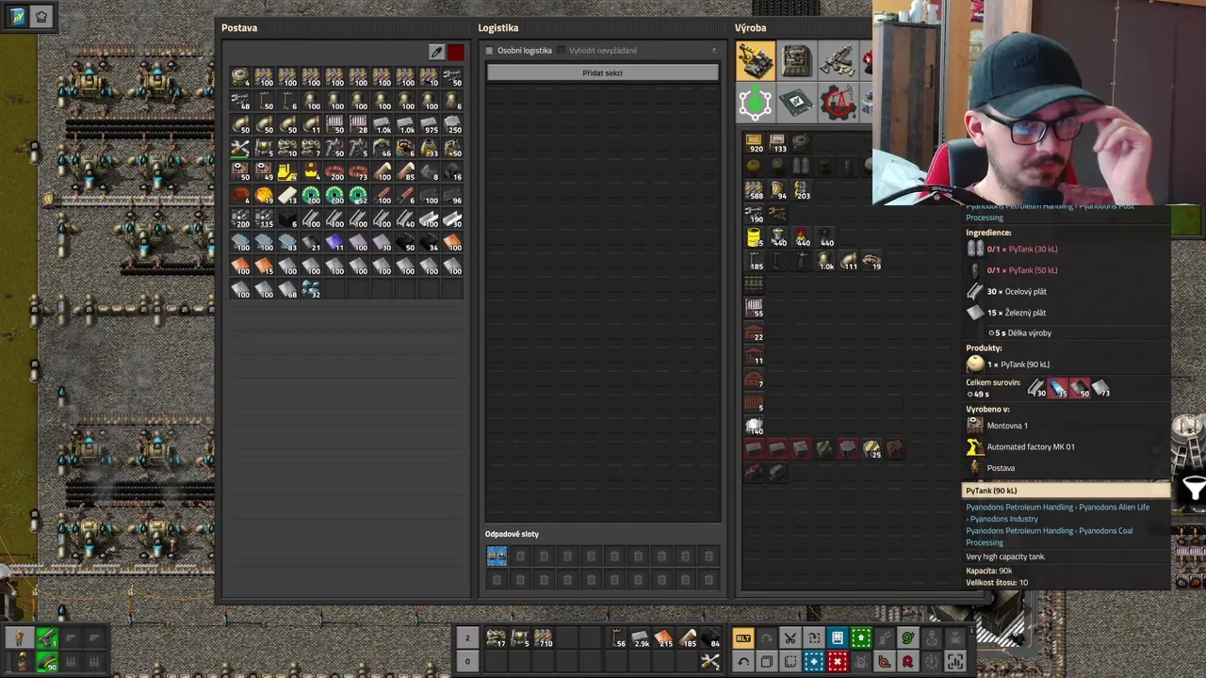Viewport: 1206px width, 678px height.
Task: Select the crystal item stack of 32
Action: click(x=311, y=289)
